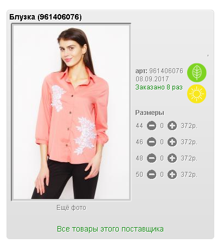
Task: Decrease quantity for size 44
Action: (151, 126)
